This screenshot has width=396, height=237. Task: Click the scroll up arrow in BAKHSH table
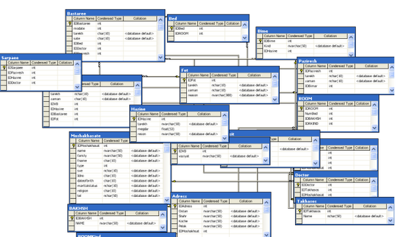[x=162, y=215]
